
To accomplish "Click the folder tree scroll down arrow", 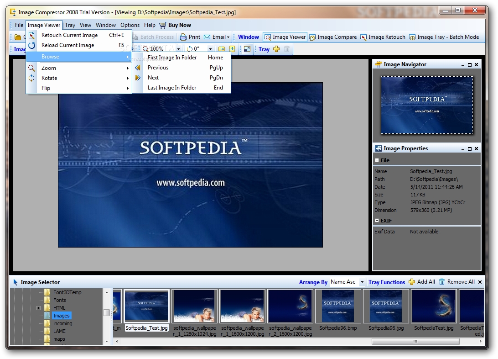I will [x=107, y=342].
